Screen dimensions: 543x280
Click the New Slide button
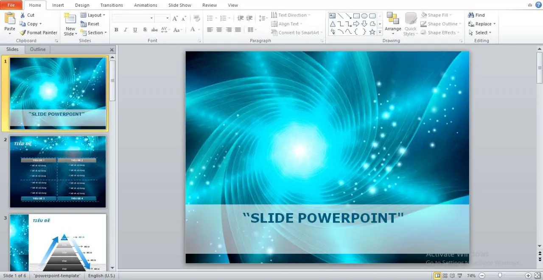70,23
